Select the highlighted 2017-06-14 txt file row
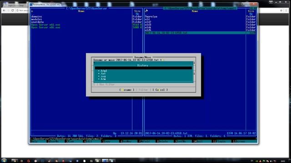This screenshot has width=291, height=163. [x=200, y=33]
